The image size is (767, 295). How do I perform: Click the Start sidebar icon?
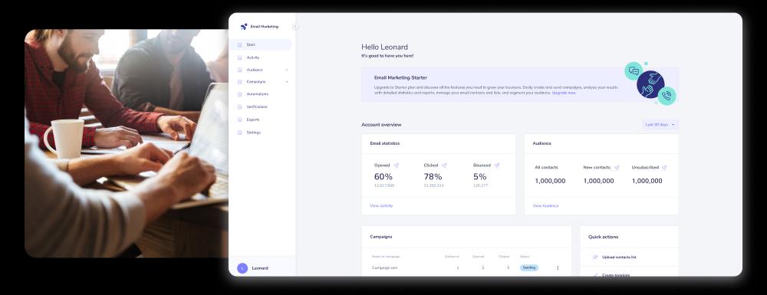click(x=239, y=45)
